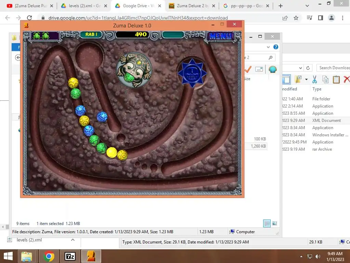
Task: Click the lone blue ball beside chain
Action: tap(102, 117)
